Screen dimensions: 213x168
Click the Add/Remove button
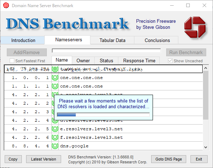27,52
